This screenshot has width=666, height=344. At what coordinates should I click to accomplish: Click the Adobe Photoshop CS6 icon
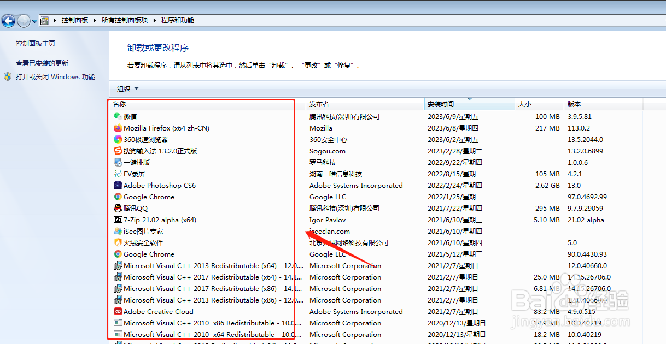[118, 185]
